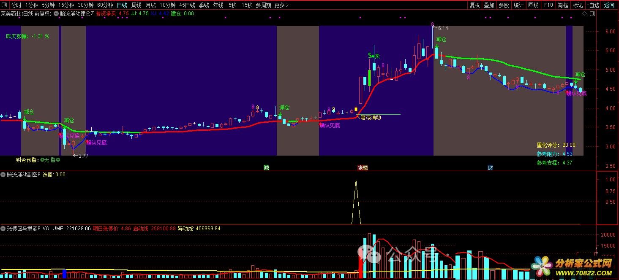Open F10 company info

[548, 5]
